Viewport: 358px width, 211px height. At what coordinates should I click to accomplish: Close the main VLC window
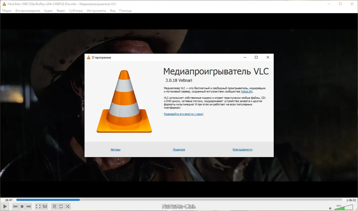(x=352, y=4)
